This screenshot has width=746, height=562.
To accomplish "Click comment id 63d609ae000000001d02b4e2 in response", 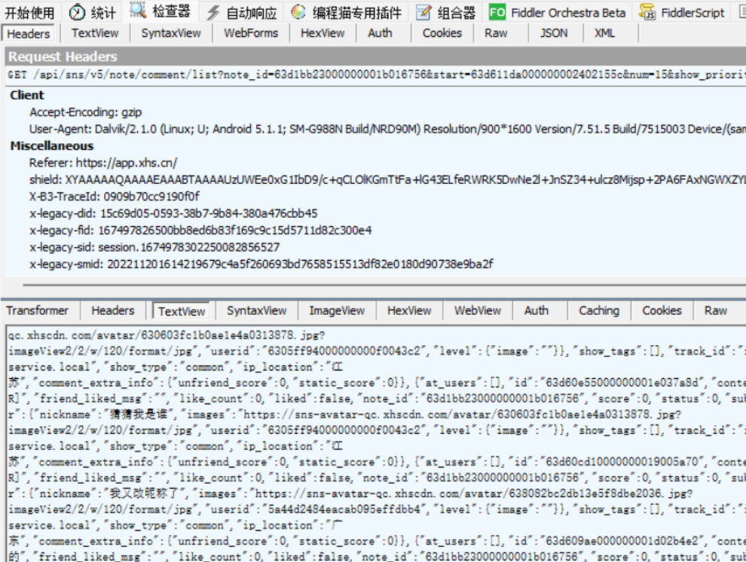I will click(x=622, y=541).
